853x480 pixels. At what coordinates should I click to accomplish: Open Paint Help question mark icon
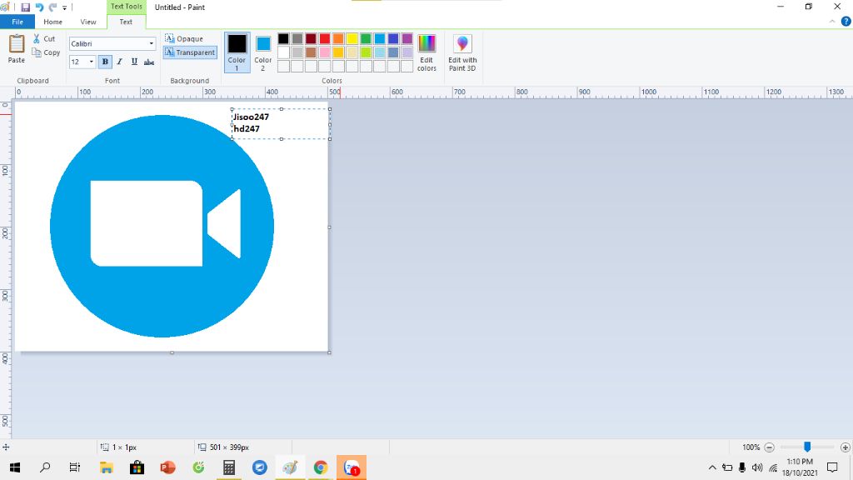coord(846,22)
